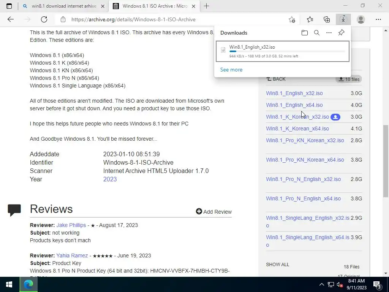
Task: Download Win8.1_Pro_N_English_x64.iso
Action: 304,198
